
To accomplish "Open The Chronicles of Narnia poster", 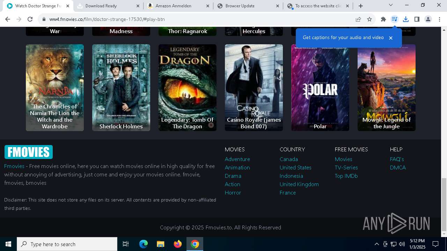I will [55, 88].
